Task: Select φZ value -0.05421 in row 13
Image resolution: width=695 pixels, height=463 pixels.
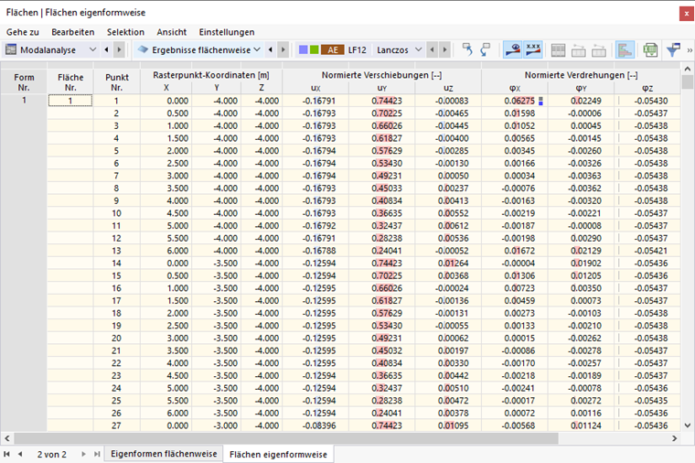Action: (x=647, y=251)
